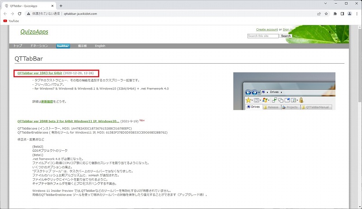The height and width of the screenshot is (209, 362).
Task: Click the Search button
Action: point(286,36)
